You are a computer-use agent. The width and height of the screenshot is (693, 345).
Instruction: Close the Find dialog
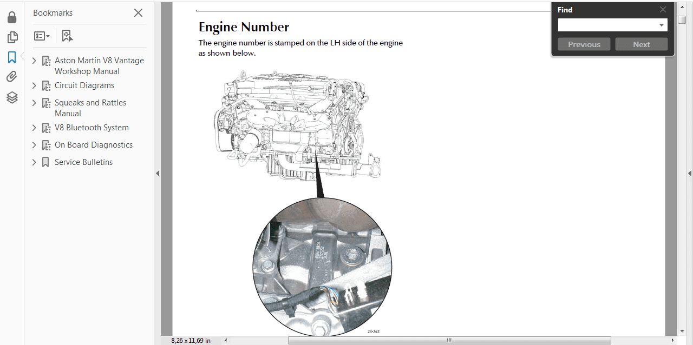click(663, 10)
